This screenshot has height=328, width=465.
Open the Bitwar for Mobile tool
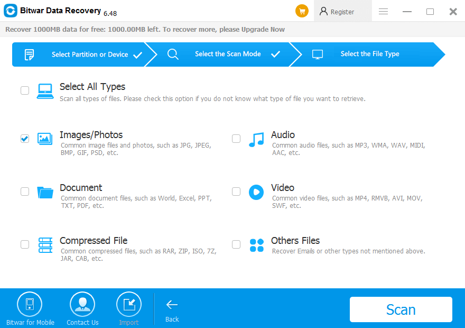point(30,305)
